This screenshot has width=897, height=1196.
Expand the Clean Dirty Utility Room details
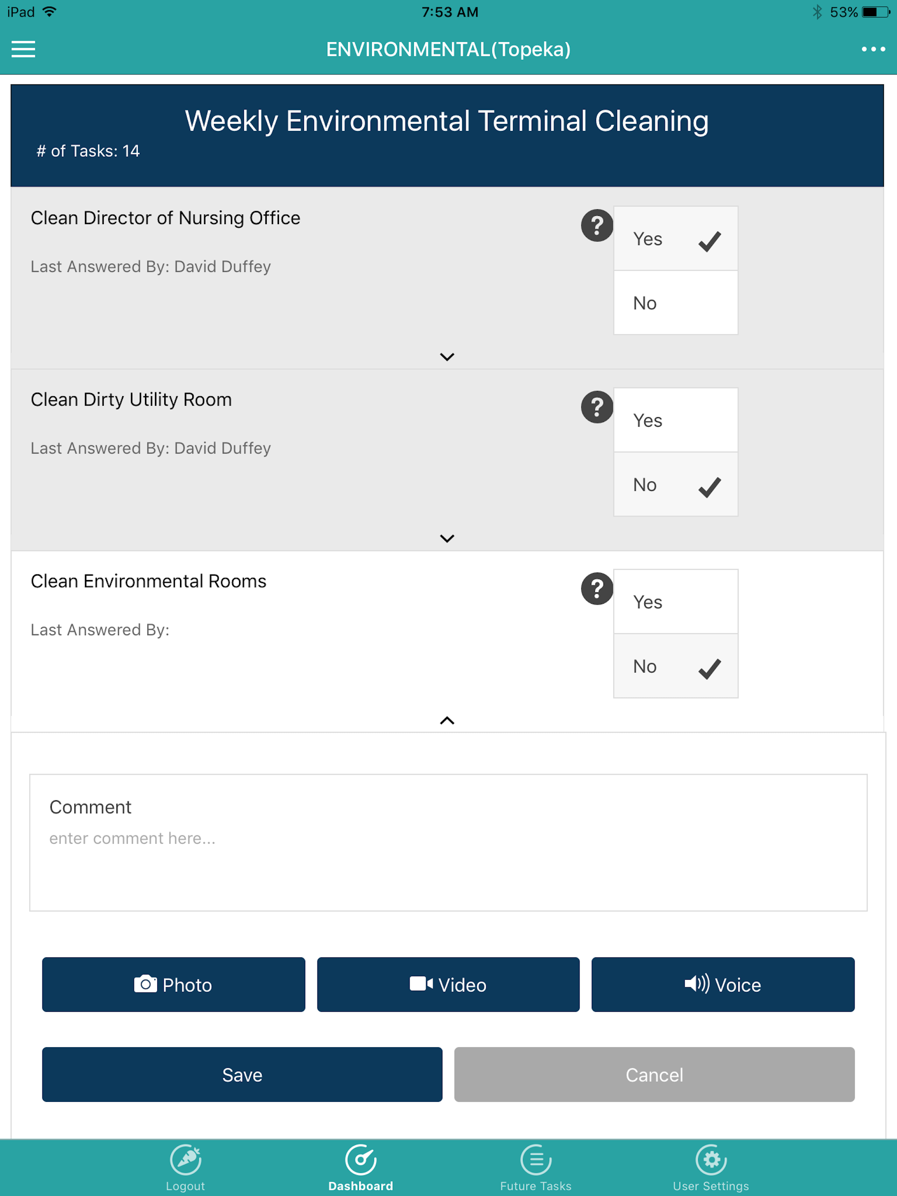(x=448, y=538)
